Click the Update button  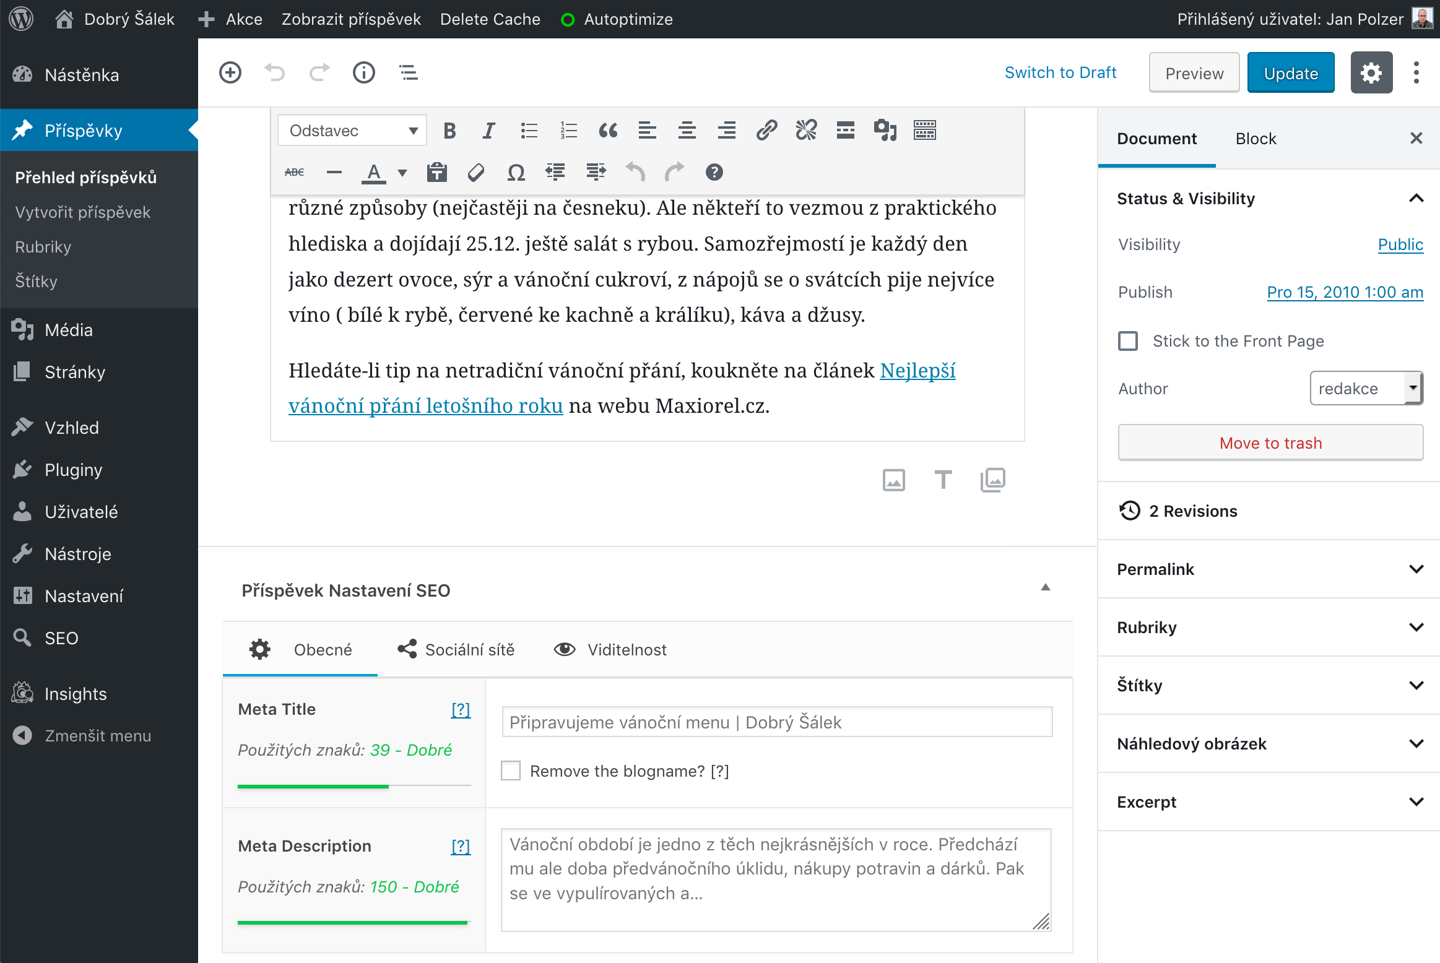pos(1291,73)
